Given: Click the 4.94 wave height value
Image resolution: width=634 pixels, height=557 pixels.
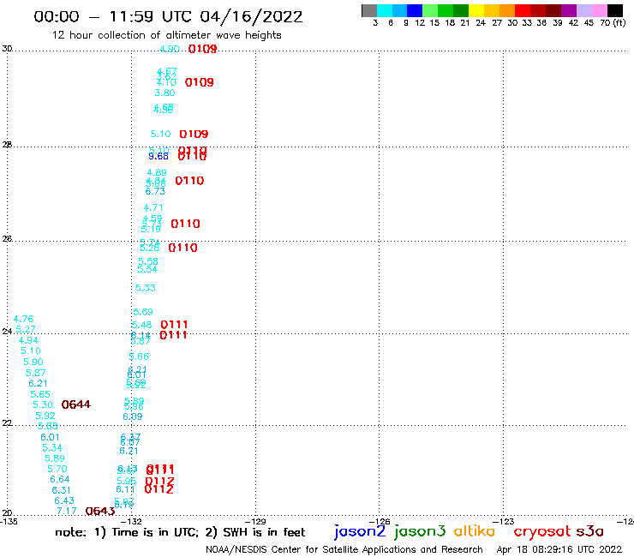Looking at the screenshot, I should pyautogui.click(x=28, y=340).
